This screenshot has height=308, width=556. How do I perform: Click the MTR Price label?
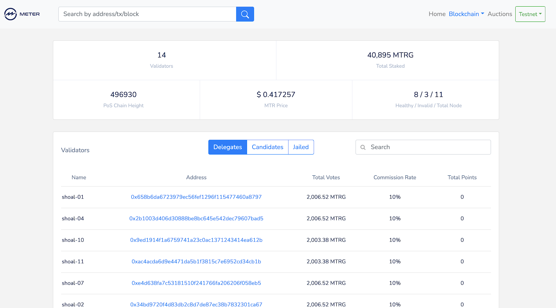click(276, 106)
